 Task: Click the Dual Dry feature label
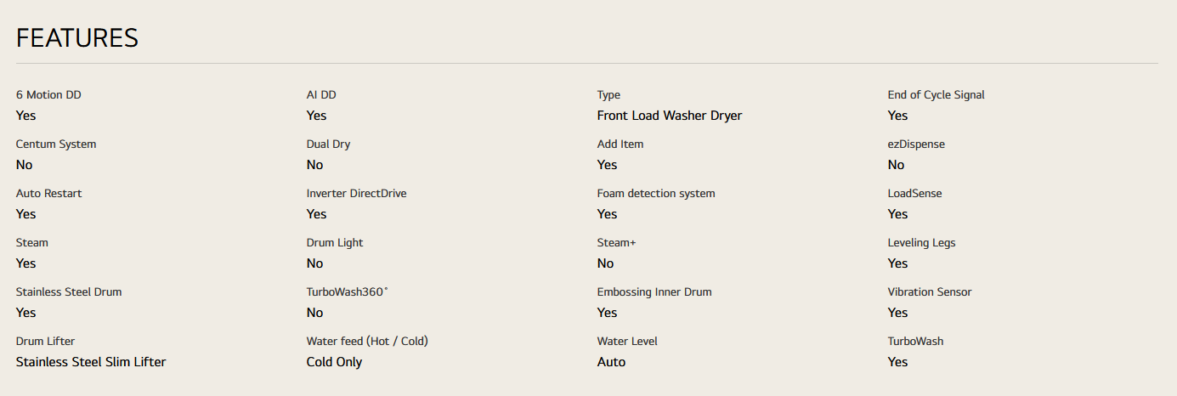pos(329,144)
